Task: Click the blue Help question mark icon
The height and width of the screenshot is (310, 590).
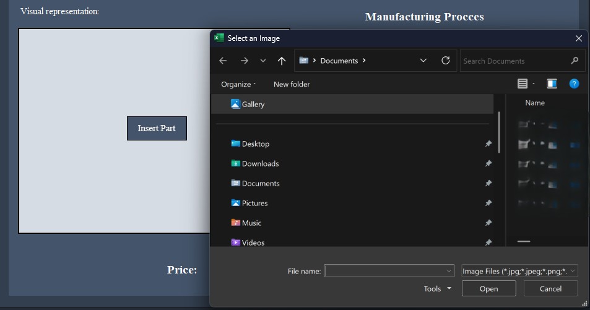Action: 574,84
